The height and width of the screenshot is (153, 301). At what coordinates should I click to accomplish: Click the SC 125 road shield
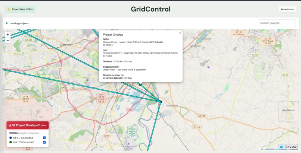pyautogui.click(x=197, y=127)
